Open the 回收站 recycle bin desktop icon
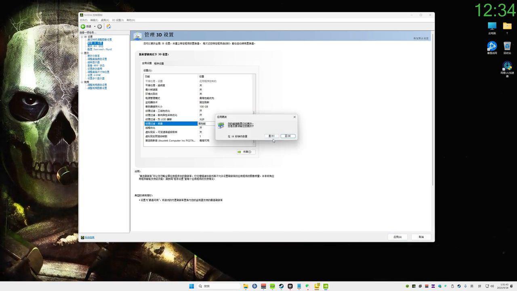The height and width of the screenshot is (291, 517). tap(507, 48)
